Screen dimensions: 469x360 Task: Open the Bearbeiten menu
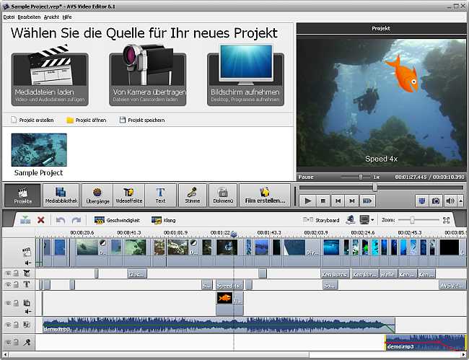(29, 17)
